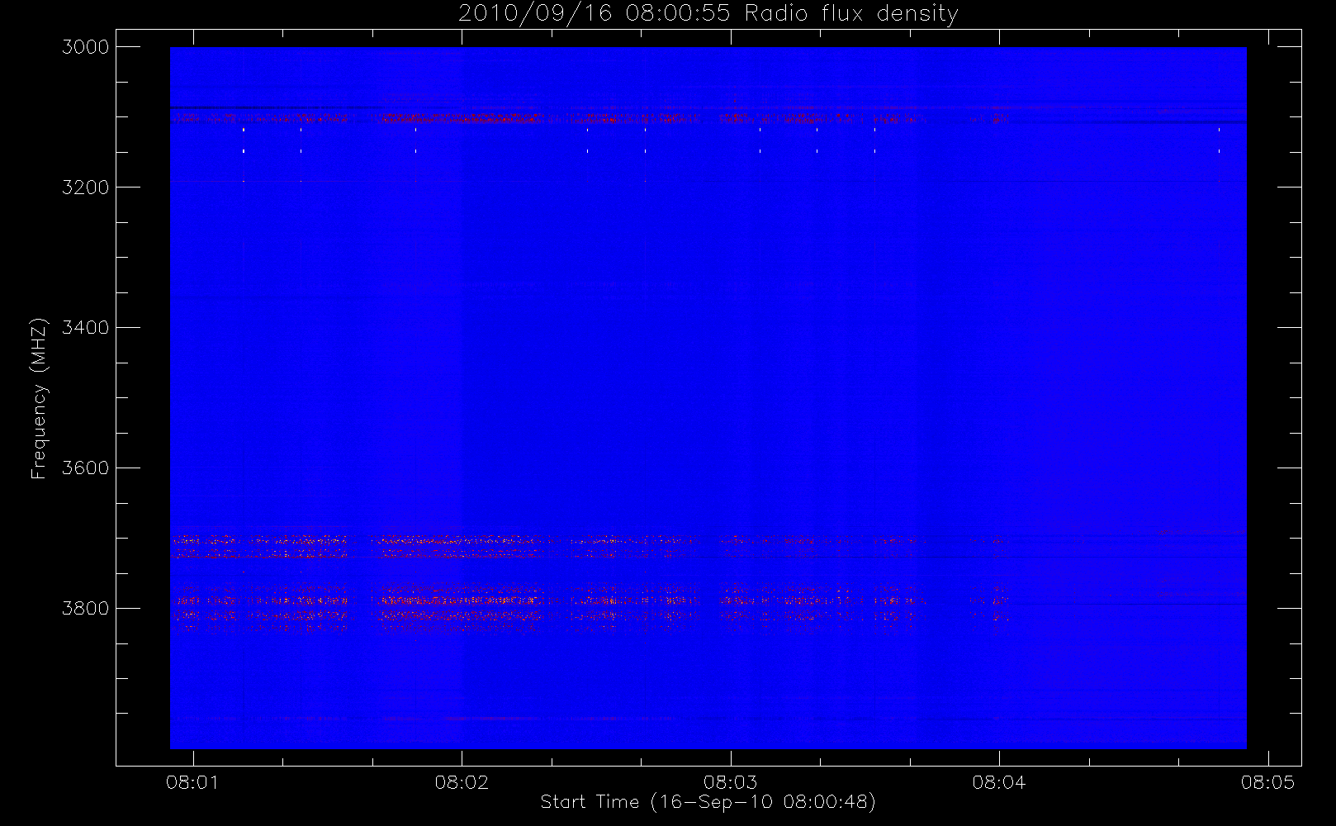
Task: Click the 08:04 time tick label
Action: [999, 782]
